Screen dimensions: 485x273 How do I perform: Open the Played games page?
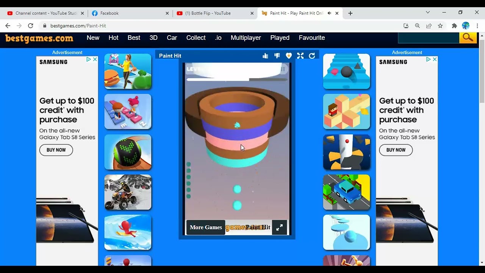(x=280, y=38)
